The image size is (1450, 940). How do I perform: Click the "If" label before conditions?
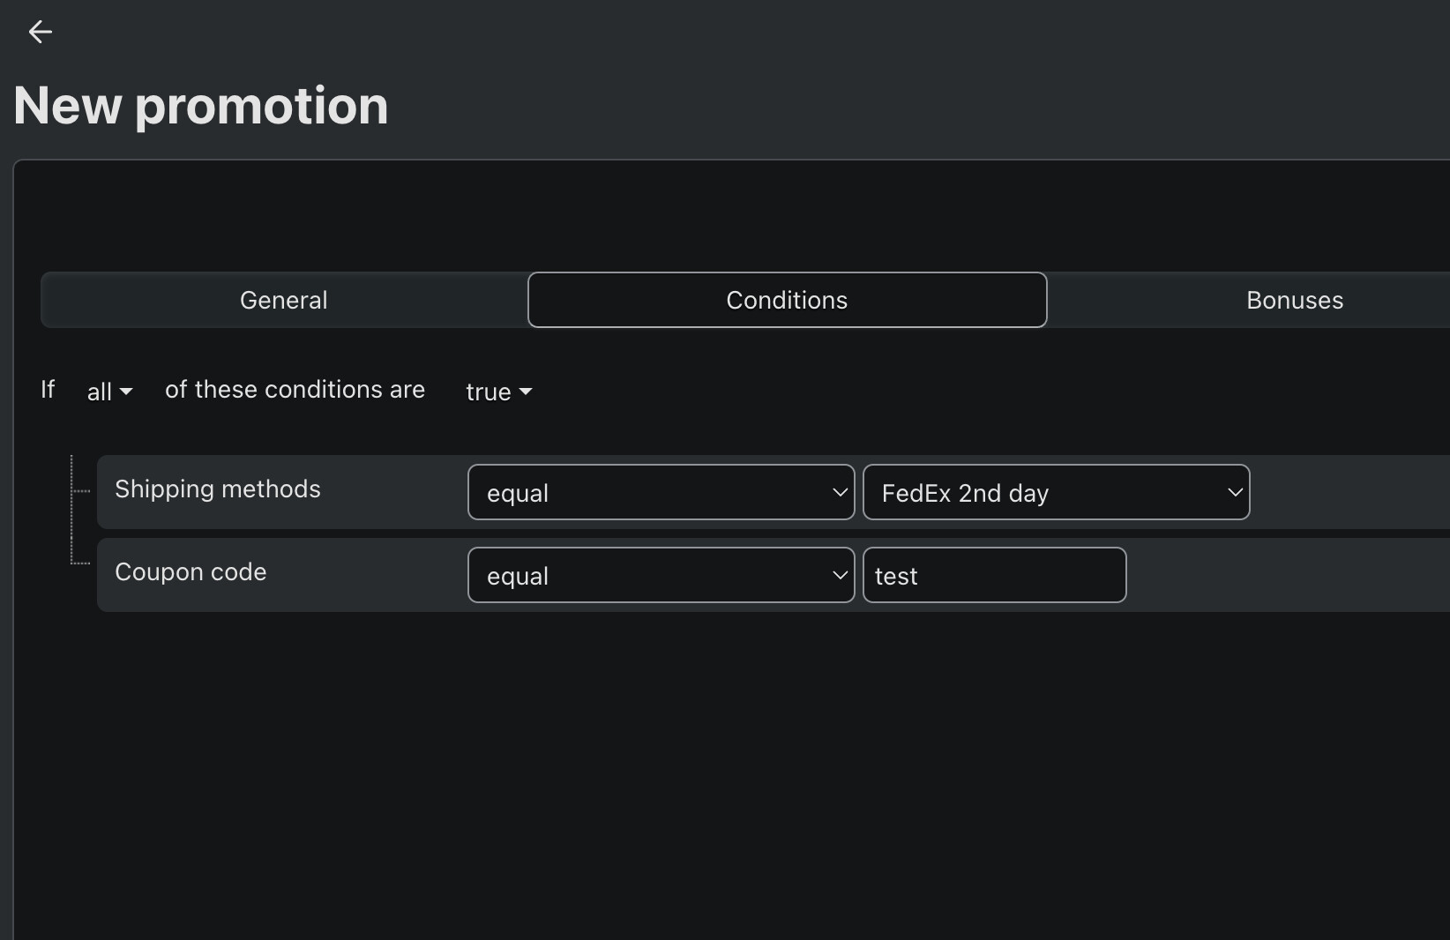pyautogui.click(x=48, y=390)
